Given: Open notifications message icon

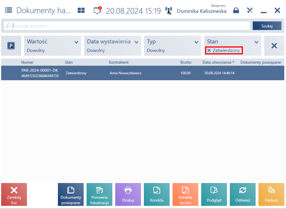Looking at the screenshot, I should pyautogui.click(x=97, y=10).
